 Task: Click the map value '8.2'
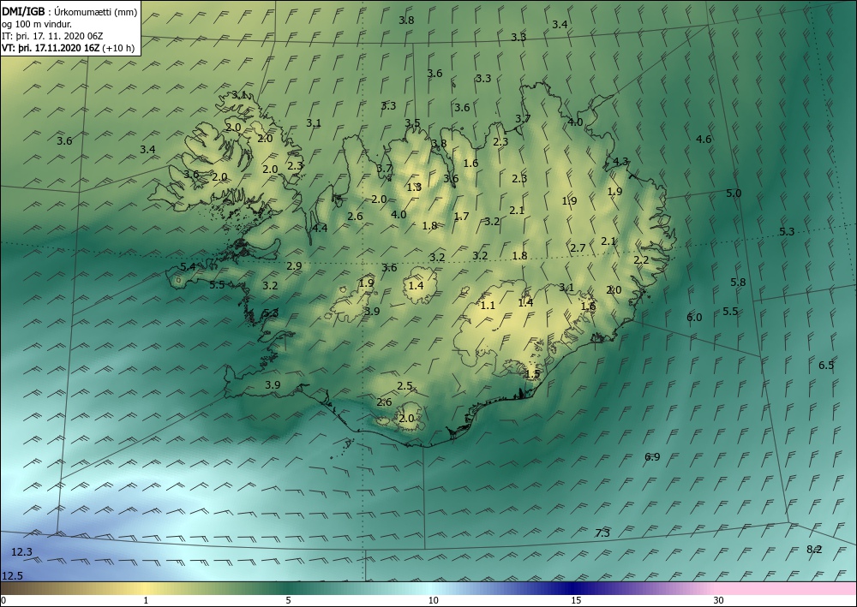(814, 549)
